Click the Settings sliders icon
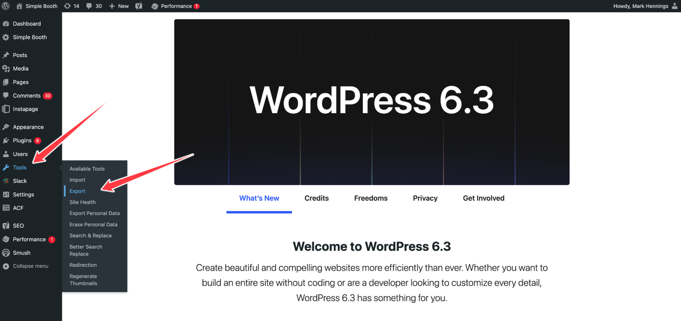681x321 pixels. click(x=6, y=194)
